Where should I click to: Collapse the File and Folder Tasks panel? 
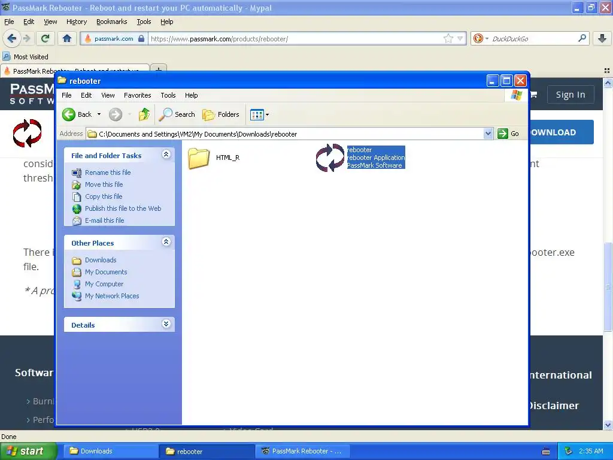[166, 154]
